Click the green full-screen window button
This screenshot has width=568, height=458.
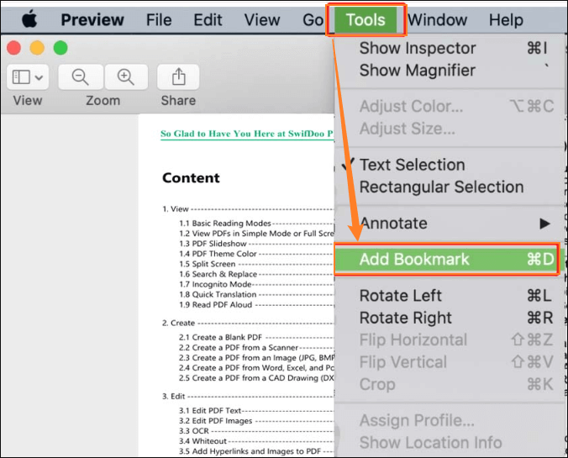tap(60, 48)
